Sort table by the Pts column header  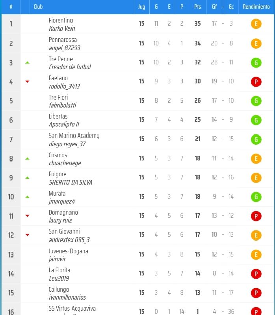point(197,7)
